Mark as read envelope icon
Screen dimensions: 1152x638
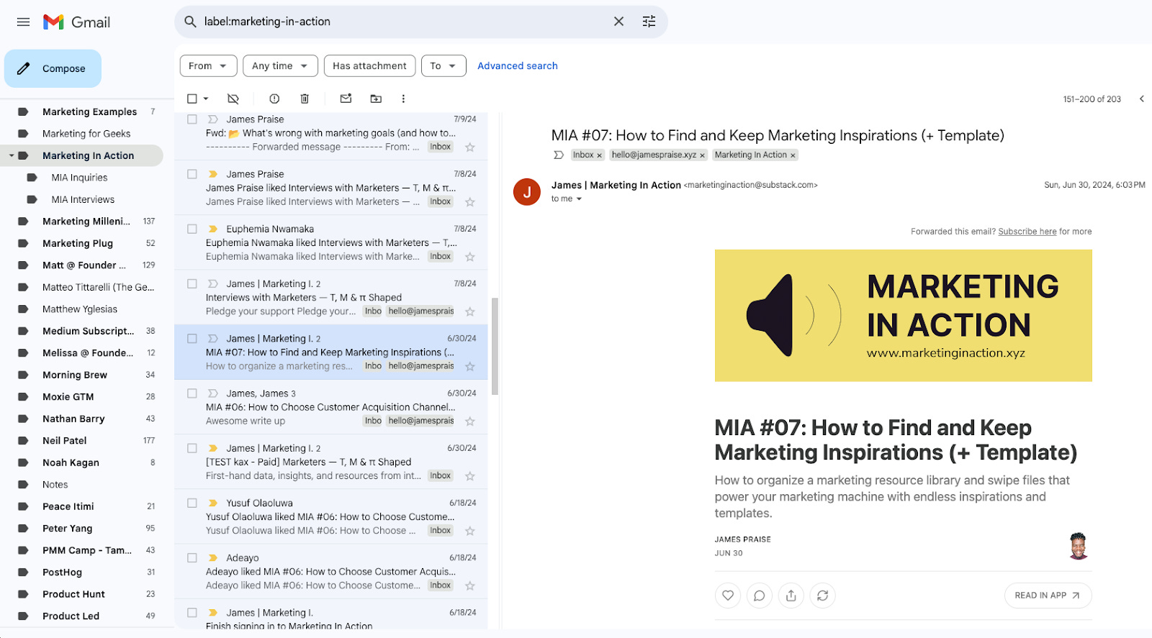pyautogui.click(x=346, y=99)
